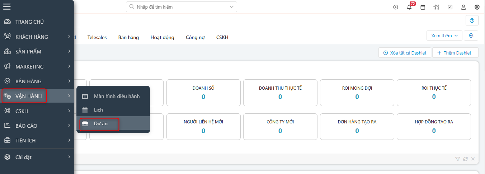Switch to the Telesales tab
Screen dimensions: 485x174
click(x=97, y=37)
